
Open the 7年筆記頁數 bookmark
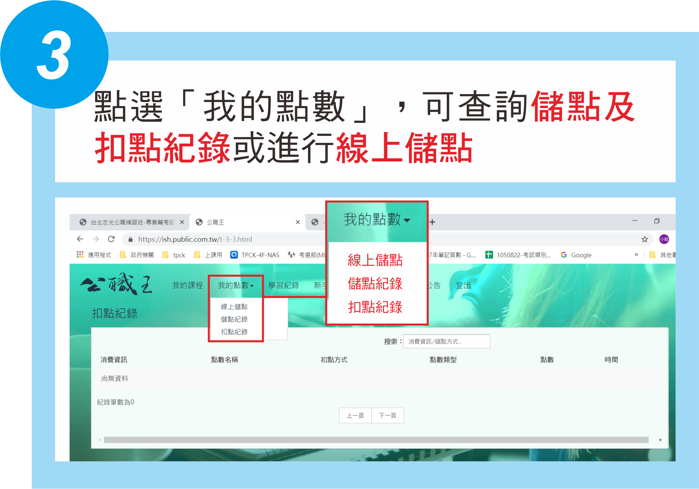[452, 255]
